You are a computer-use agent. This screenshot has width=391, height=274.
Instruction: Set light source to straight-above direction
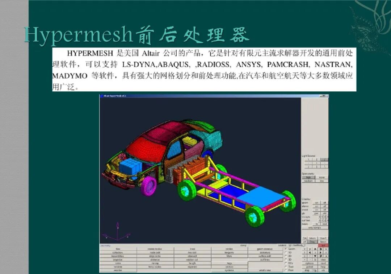coord(316,159)
